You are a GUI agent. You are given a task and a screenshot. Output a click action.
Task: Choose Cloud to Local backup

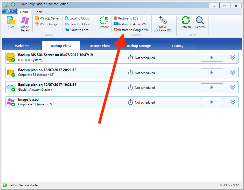(77, 30)
